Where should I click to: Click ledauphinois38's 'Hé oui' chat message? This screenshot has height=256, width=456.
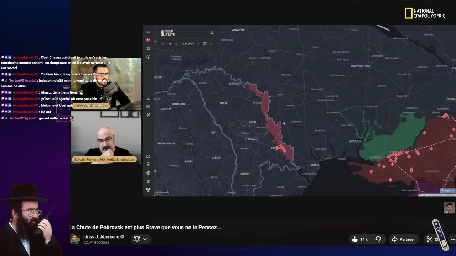point(26,112)
